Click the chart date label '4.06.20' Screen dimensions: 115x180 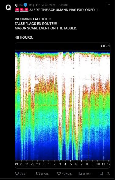pos(106,46)
